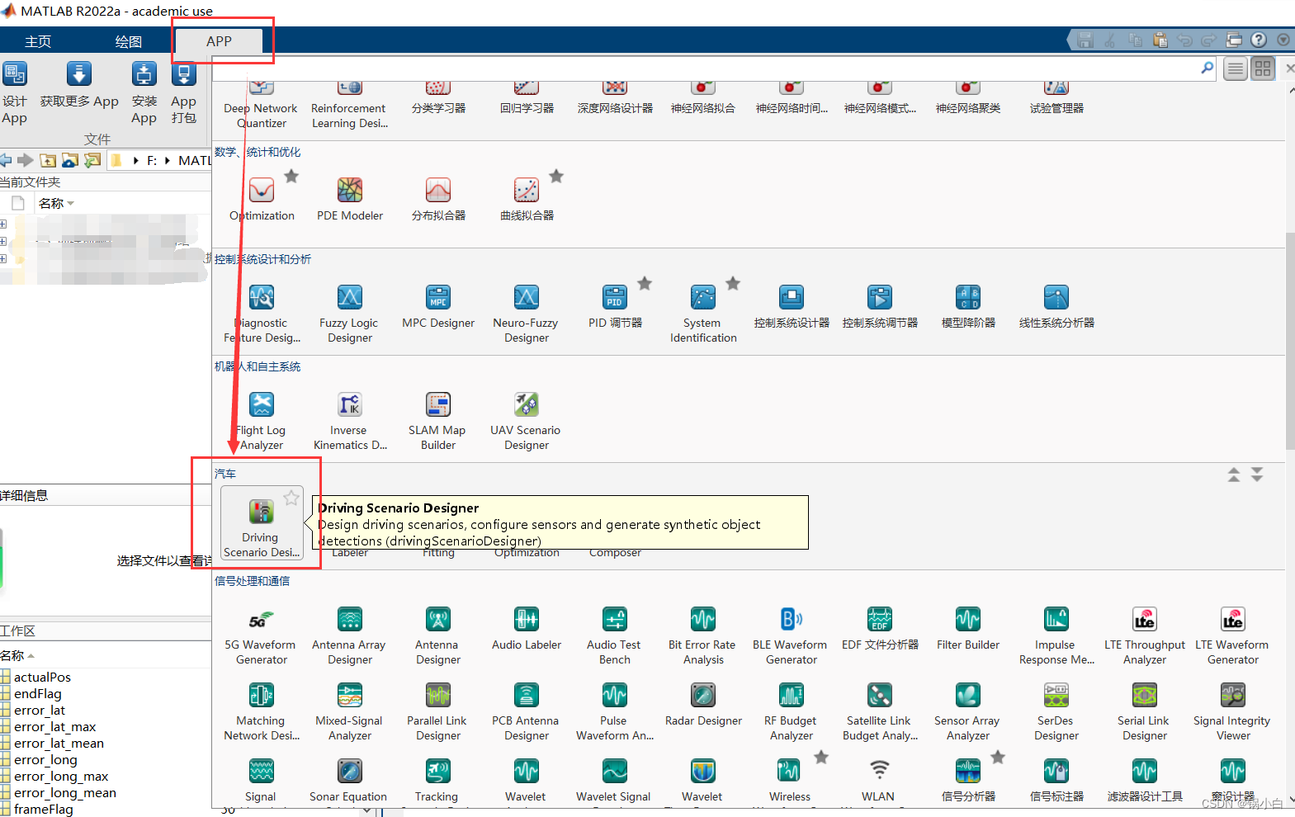This screenshot has height=817, width=1295.
Task: Switch to the 绘图 tab
Action: click(129, 41)
